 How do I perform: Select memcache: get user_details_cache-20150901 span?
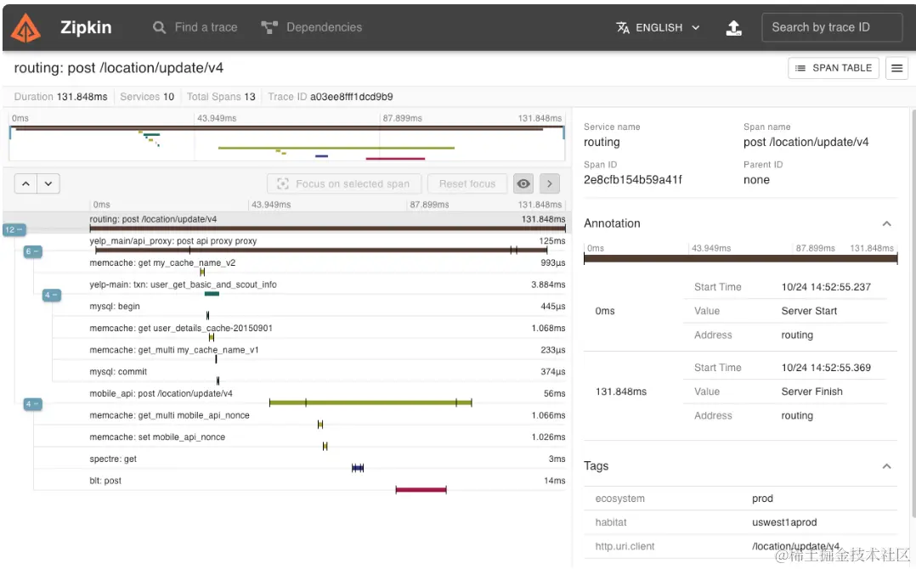[x=327, y=331]
